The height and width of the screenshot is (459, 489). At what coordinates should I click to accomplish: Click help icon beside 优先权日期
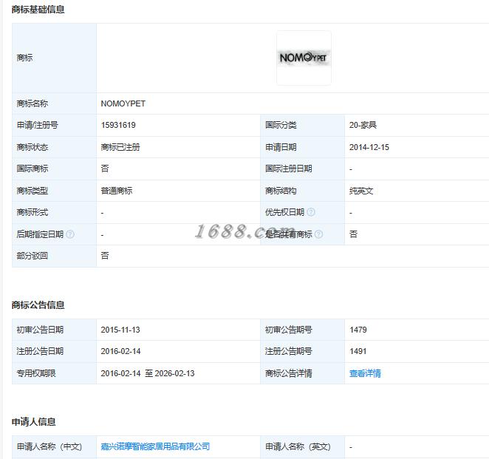click(311, 212)
